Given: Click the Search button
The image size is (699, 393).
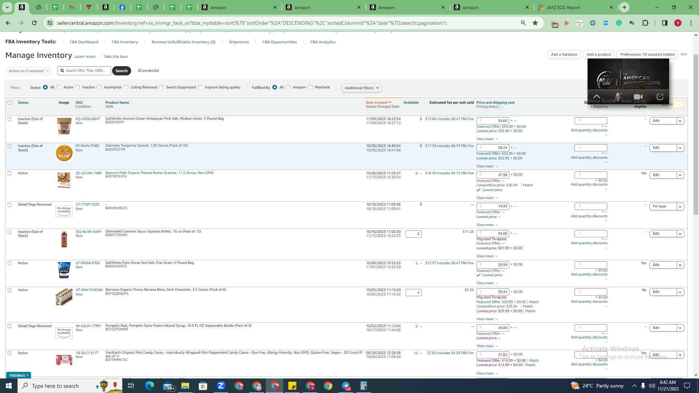Looking at the screenshot, I should (x=122, y=71).
